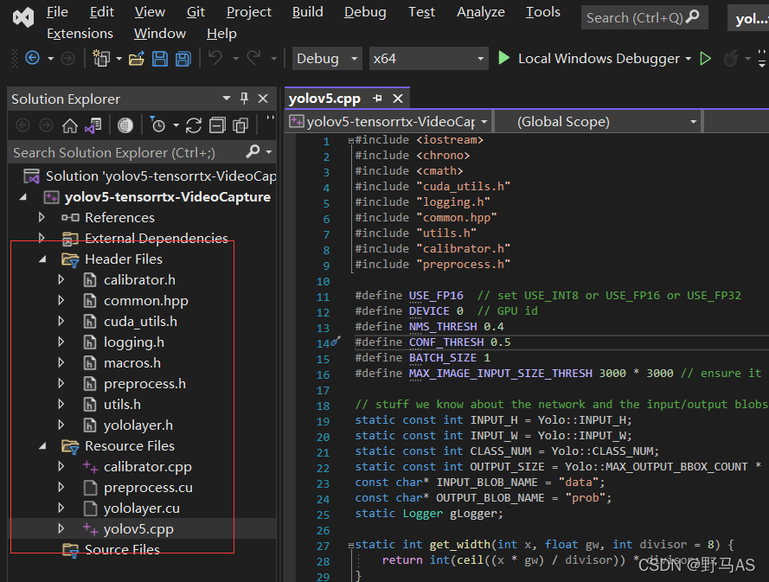Open the x64 platform dropdown

[x=429, y=59]
